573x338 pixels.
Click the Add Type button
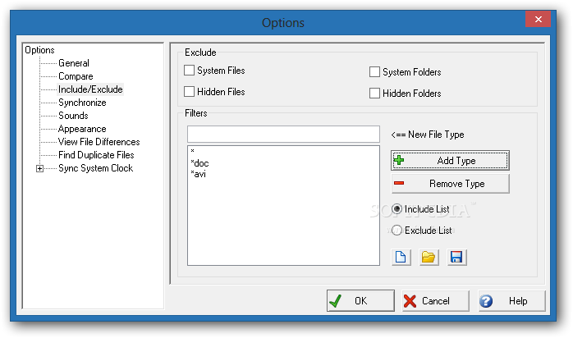point(450,160)
